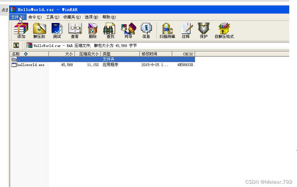The height and width of the screenshot is (187, 297).
Task: Click the 11,152 packed size value
Action: coord(93,65)
